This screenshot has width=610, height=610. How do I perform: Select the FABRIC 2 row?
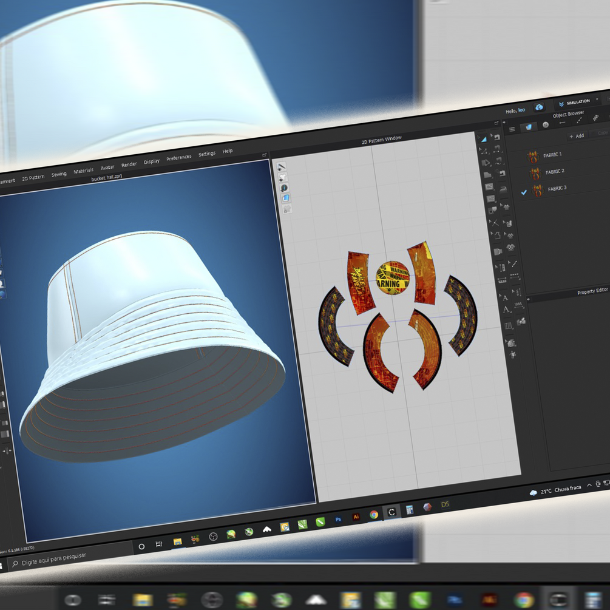click(562, 171)
